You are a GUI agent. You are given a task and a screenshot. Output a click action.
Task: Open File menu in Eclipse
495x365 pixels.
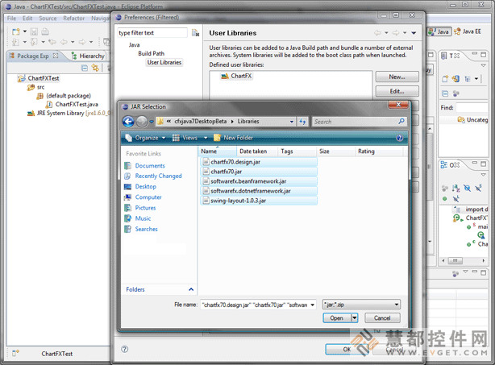[11, 19]
